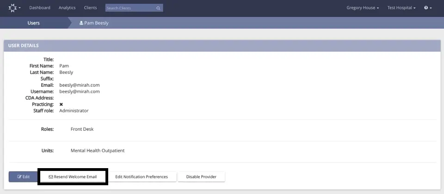
Task: Click the Edit button
Action: tap(23, 177)
